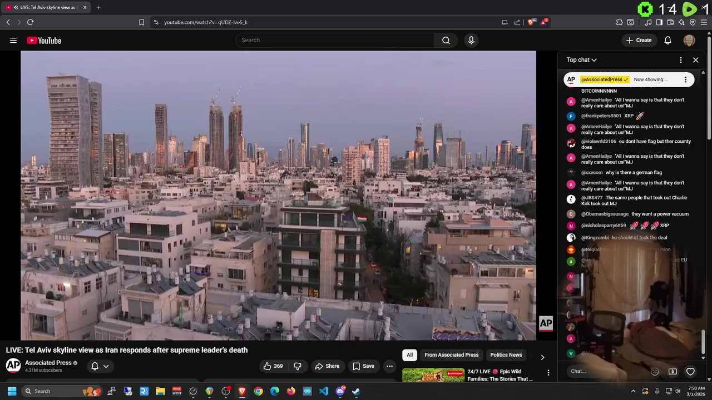Share this page from address bar
The width and height of the screenshot is (712, 400).
click(517, 22)
